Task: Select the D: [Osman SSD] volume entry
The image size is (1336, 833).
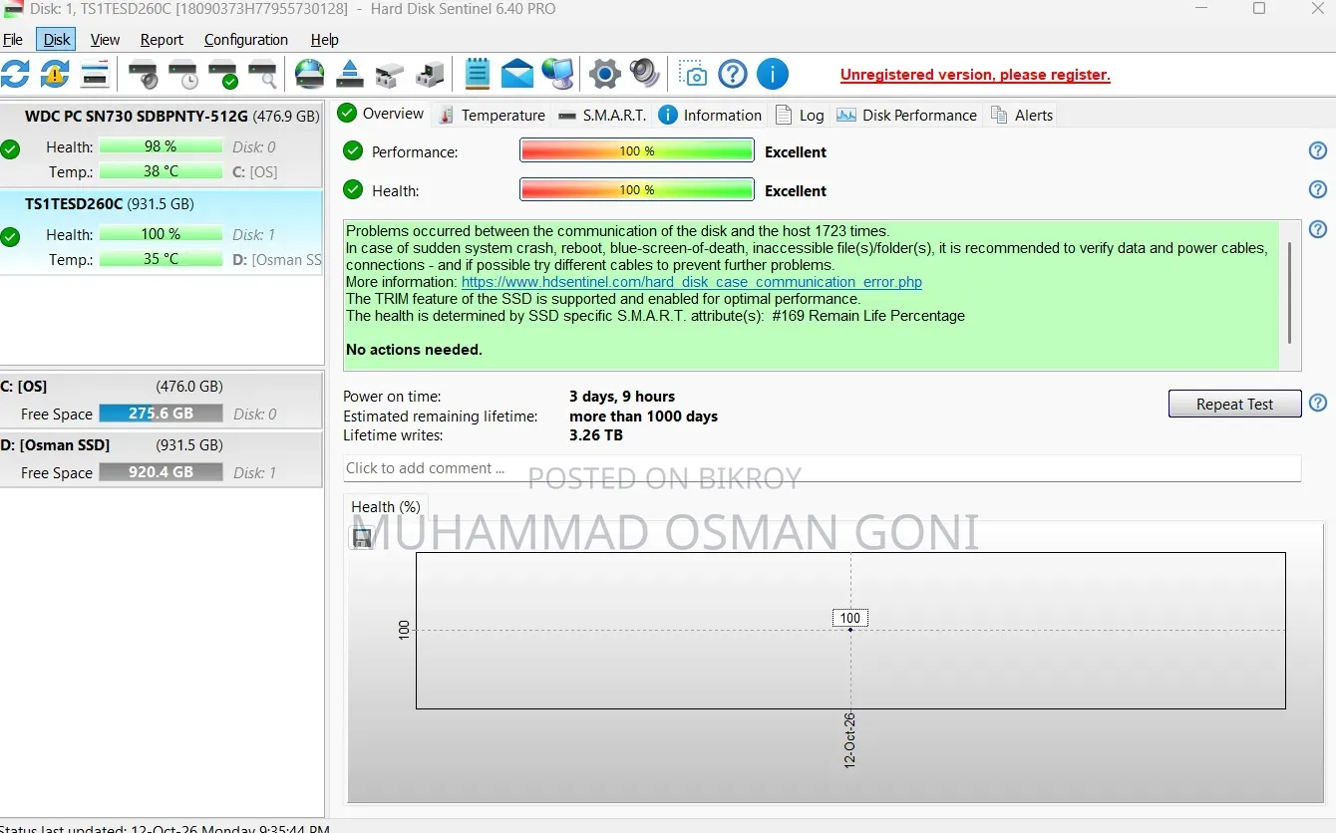Action: pyautogui.click(x=162, y=458)
